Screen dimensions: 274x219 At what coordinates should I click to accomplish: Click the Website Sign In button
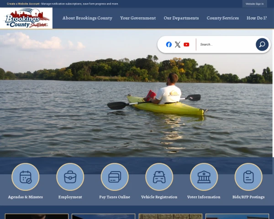point(255,4)
